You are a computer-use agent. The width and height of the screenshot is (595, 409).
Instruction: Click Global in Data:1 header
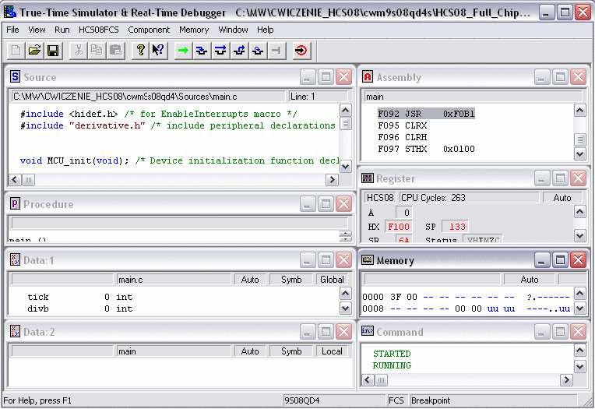point(332,280)
